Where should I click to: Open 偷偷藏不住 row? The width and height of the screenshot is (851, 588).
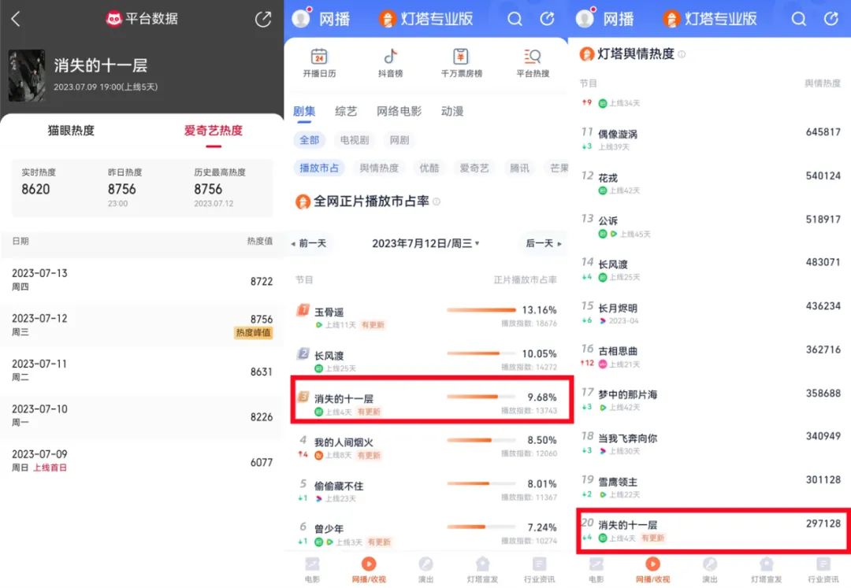428,490
